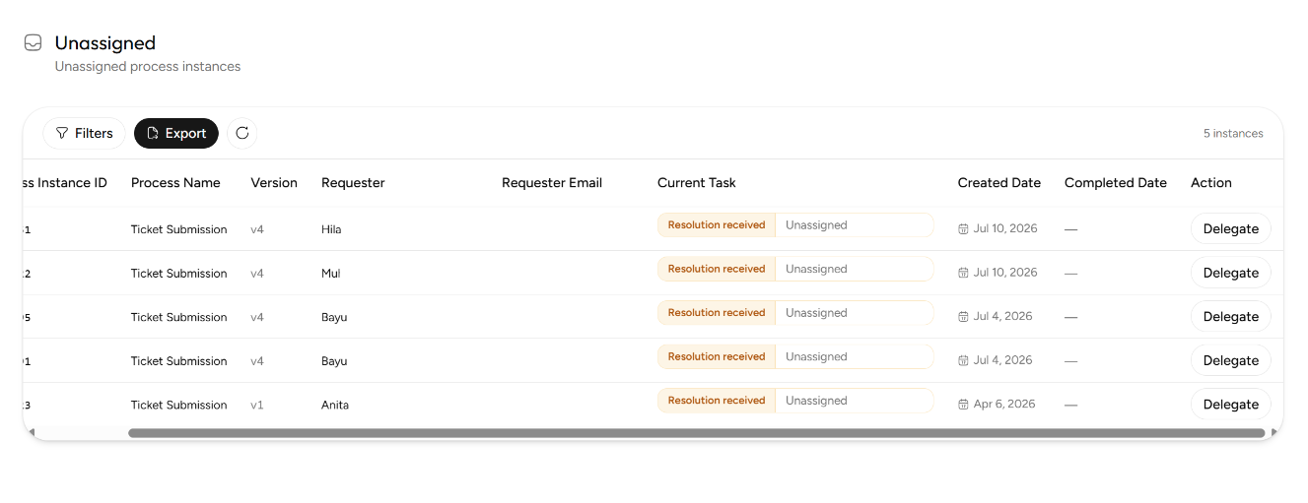Click Jul 10, 2026 date in Mul's row
This screenshot has height=503, width=1308.
click(x=1005, y=272)
